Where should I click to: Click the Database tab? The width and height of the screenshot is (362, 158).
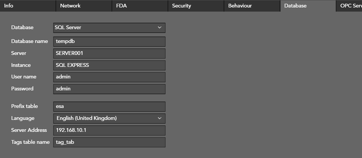click(x=308, y=6)
